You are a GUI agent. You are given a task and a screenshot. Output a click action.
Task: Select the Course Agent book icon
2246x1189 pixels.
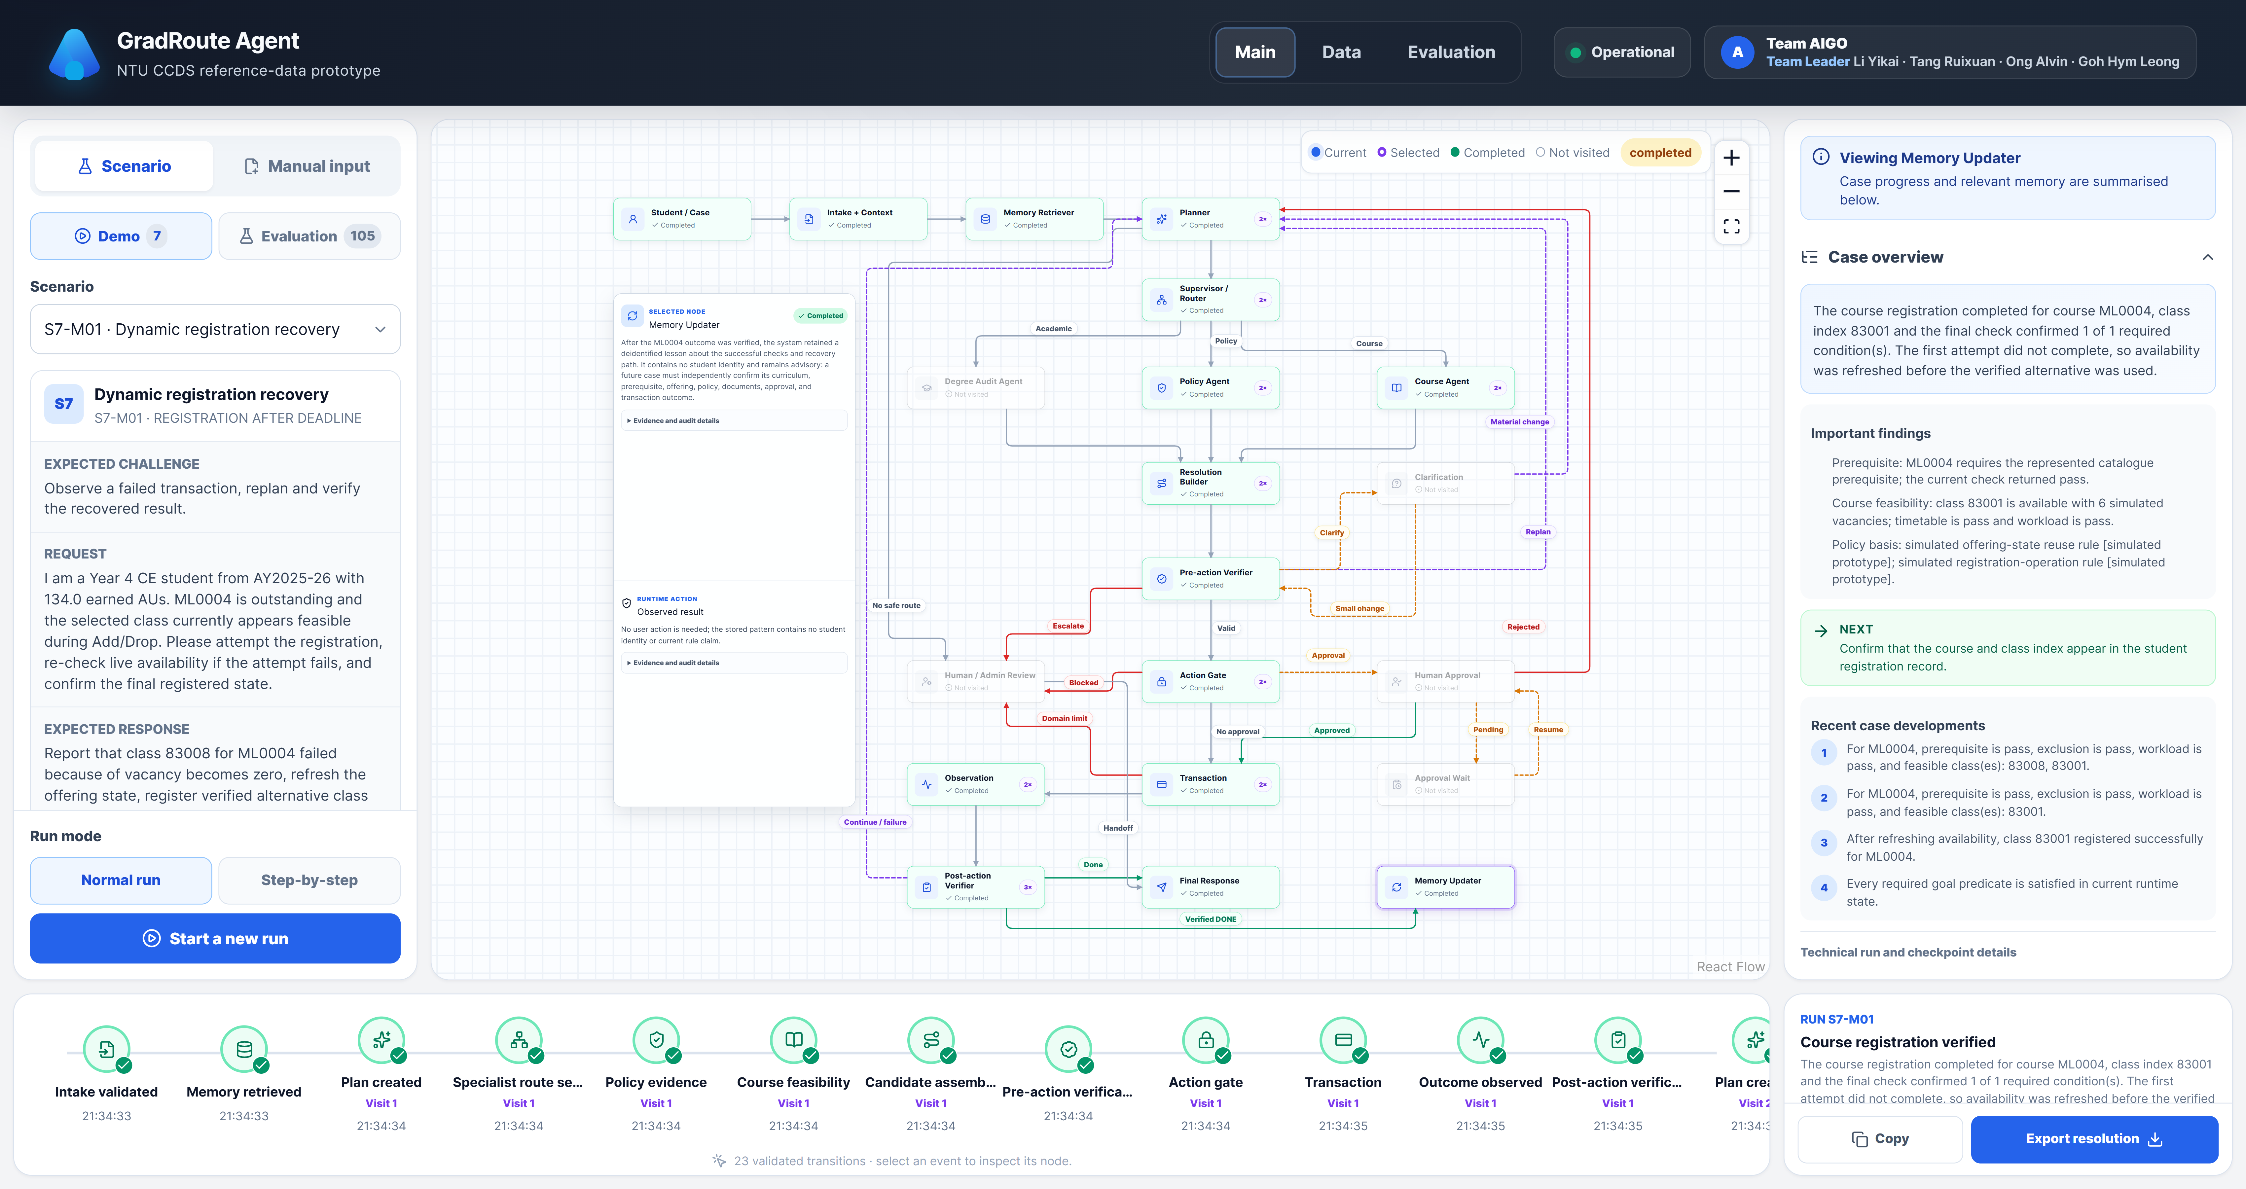[1397, 388]
